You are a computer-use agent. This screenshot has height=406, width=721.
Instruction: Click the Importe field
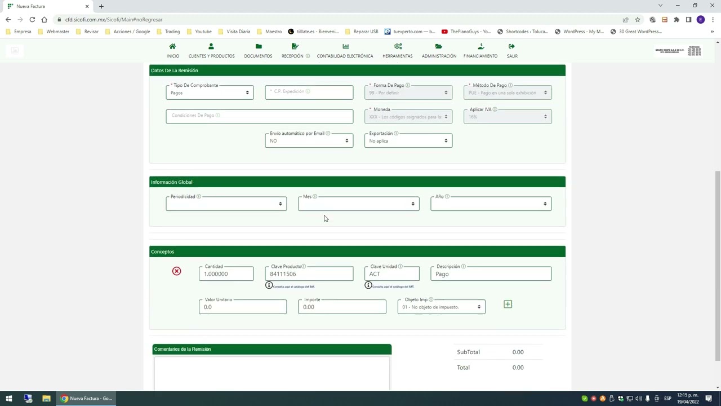pyautogui.click(x=342, y=307)
